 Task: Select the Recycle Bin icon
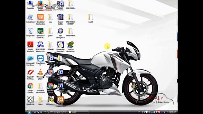pos(30,32)
